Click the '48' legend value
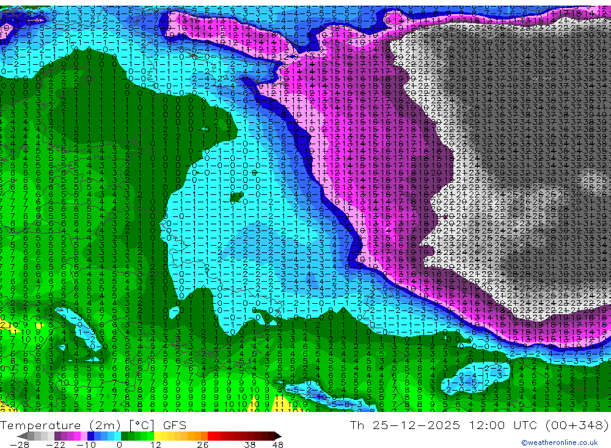The width and height of the screenshot is (611, 448). [278, 445]
